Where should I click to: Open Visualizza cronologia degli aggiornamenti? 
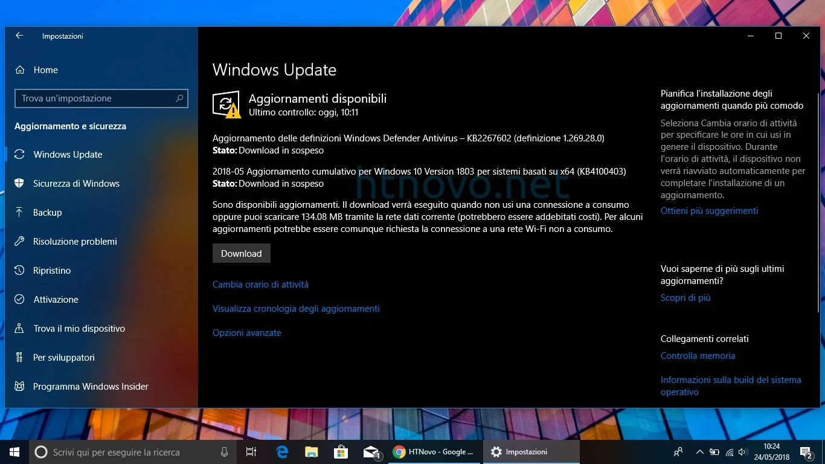(x=296, y=309)
